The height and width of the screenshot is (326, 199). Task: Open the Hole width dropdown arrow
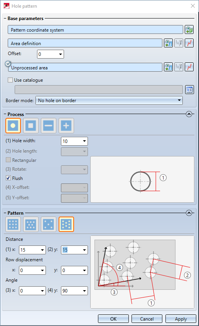tap(84, 141)
